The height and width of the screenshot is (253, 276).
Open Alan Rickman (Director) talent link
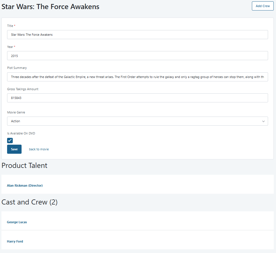click(25, 185)
